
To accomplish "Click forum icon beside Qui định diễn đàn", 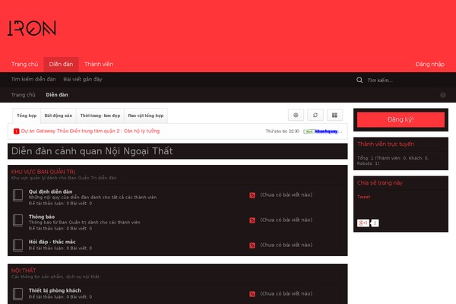I will tap(18, 195).
